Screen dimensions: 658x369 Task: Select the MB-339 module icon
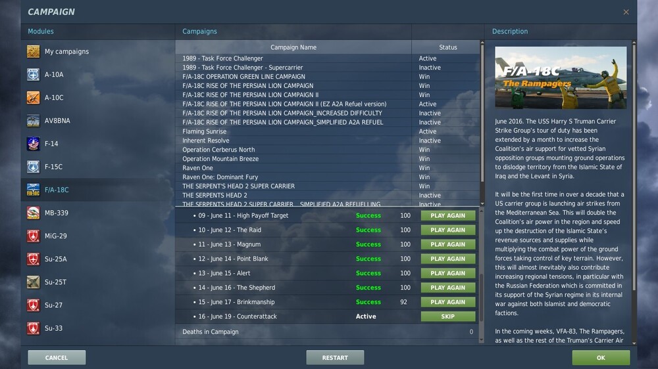[33, 213]
